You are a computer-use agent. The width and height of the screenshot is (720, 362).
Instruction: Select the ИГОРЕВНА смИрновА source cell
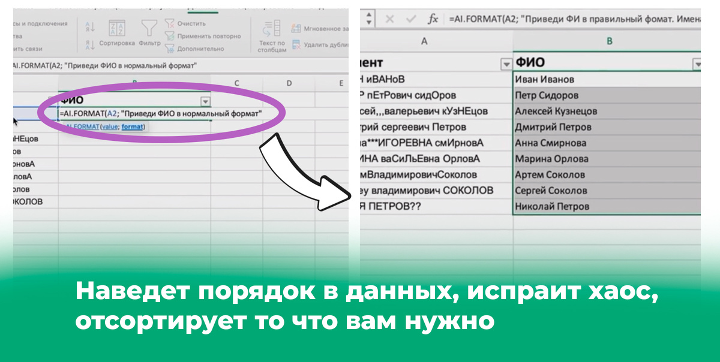(x=436, y=143)
